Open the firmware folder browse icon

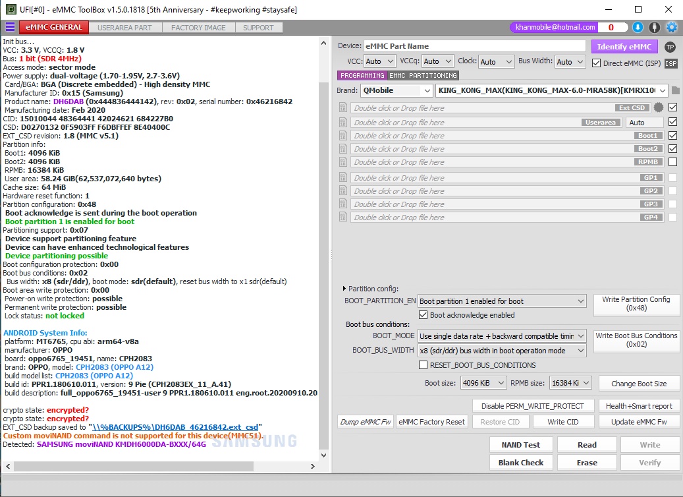pos(675,90)
